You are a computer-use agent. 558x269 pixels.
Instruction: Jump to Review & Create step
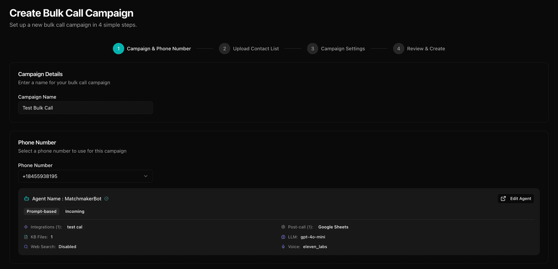click(x=419, y=49)
